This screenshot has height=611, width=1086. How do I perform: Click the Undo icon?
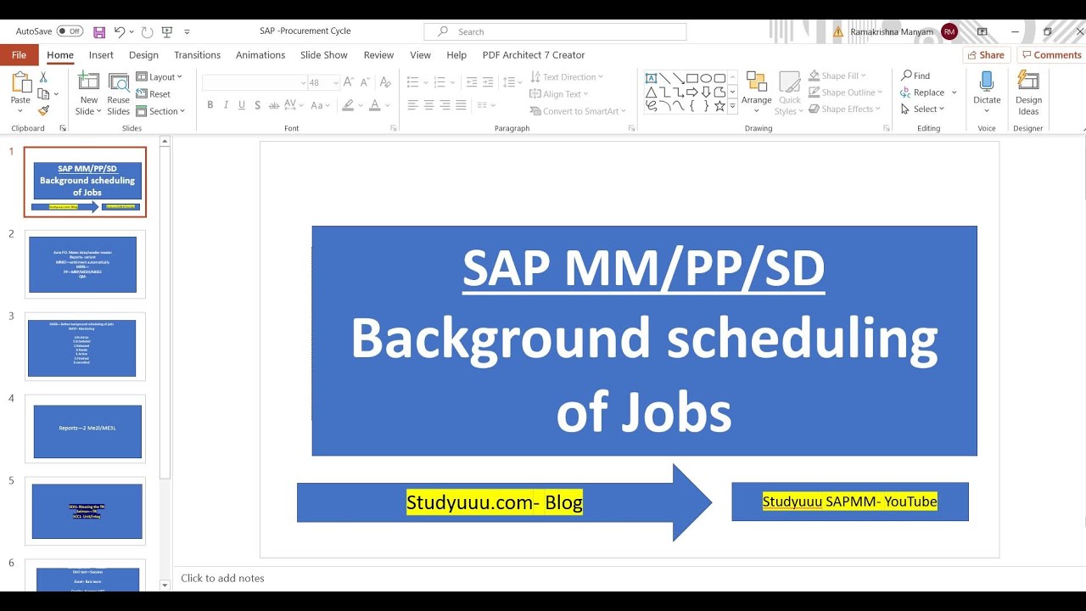pyautogui.click(x=120, y=32)
